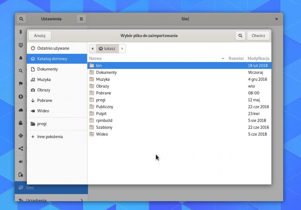Image resolution: width=301 pixels, height=210 pixels.
Task: Select Katalog domowy in the sidebar
Action: tap(57, 58)
